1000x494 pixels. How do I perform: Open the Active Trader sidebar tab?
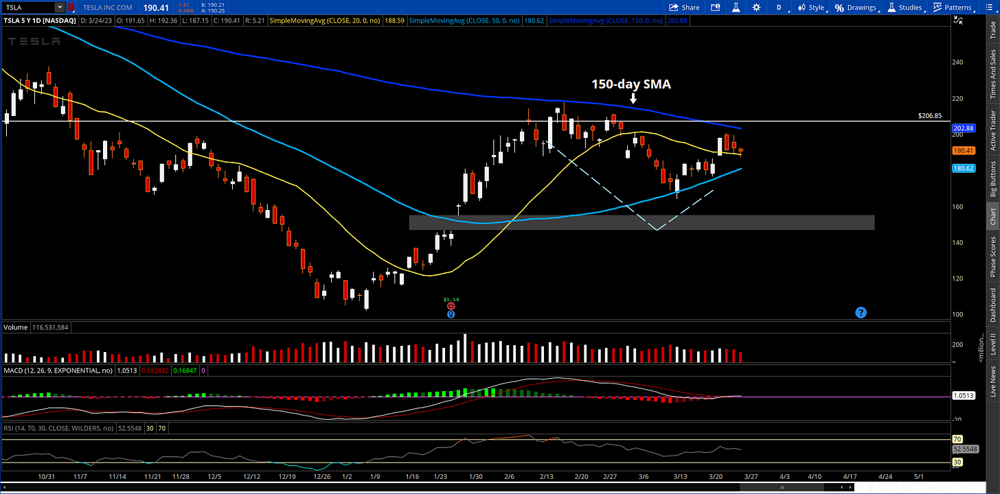click(992, 129)
